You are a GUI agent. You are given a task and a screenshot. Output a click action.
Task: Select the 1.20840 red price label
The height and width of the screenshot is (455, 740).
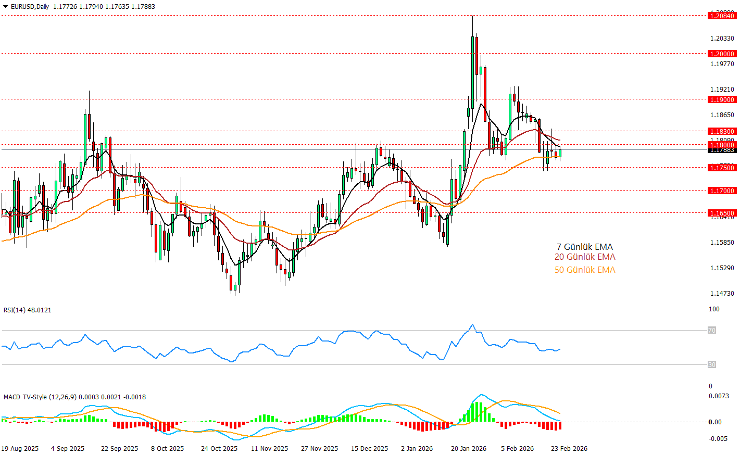pos(722,16)
